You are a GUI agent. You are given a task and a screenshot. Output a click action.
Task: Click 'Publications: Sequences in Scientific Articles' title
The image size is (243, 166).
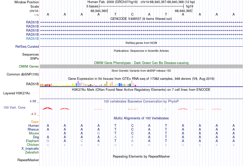tap(141, 51)
